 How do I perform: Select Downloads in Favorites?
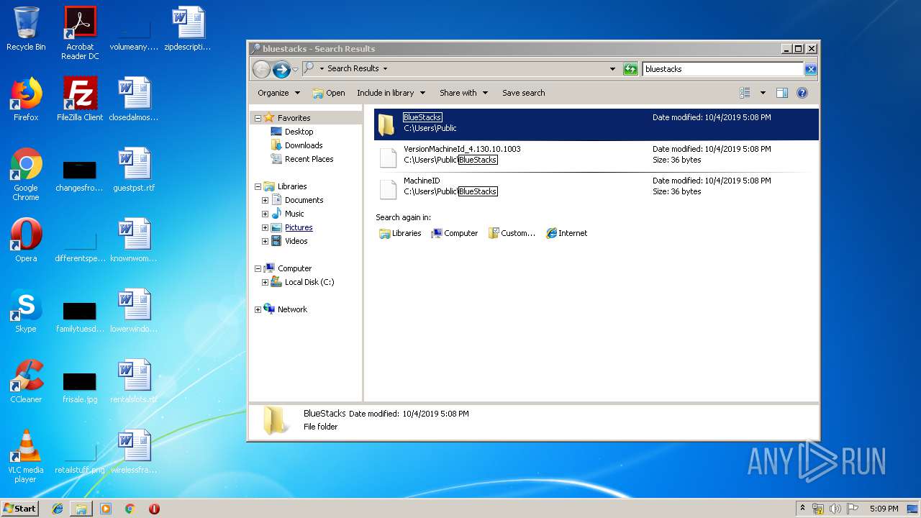(x=296, y=145)
